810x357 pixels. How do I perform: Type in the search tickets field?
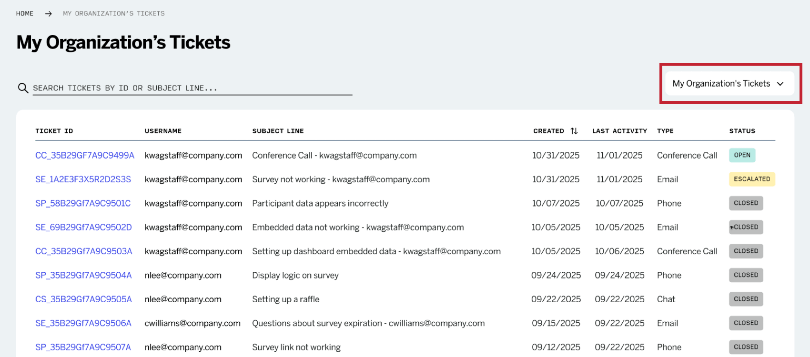(191, 88)
